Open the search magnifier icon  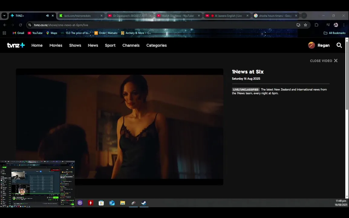pyautogui.click(x=339, y=45)
